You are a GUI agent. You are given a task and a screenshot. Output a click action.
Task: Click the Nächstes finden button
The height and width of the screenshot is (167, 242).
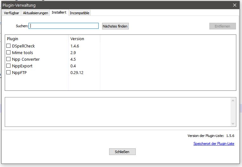click(115, 26)
